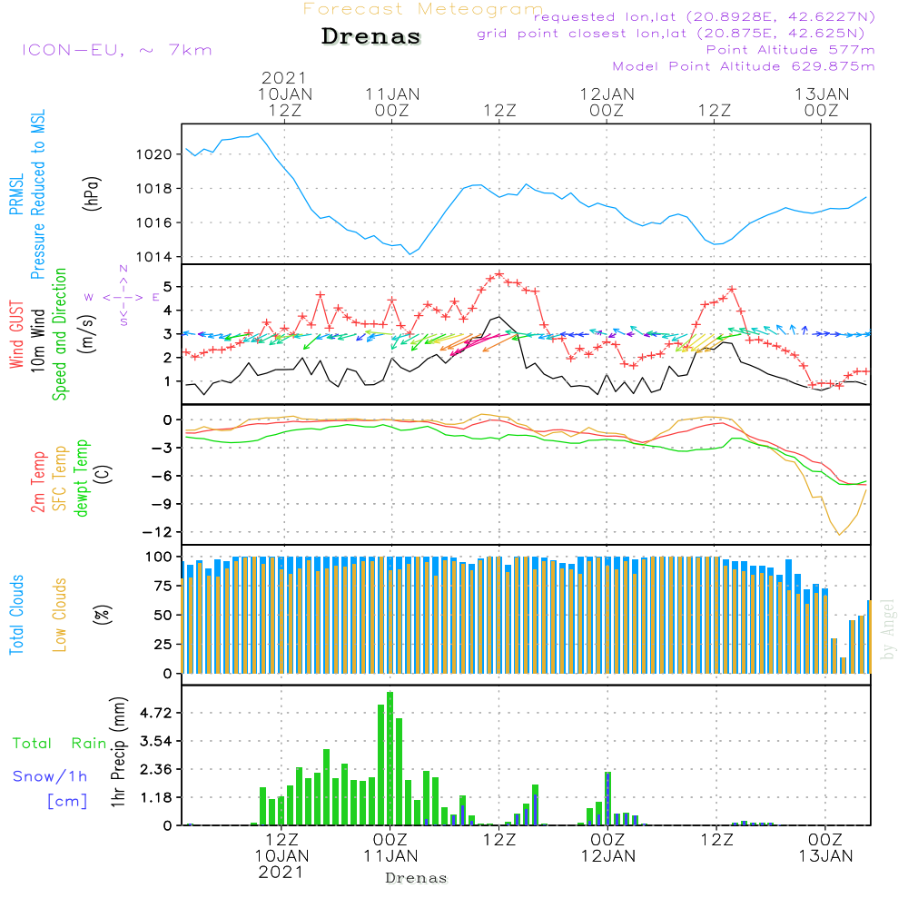Click the lowest dip of SFC temperature curve

[840, 534]
